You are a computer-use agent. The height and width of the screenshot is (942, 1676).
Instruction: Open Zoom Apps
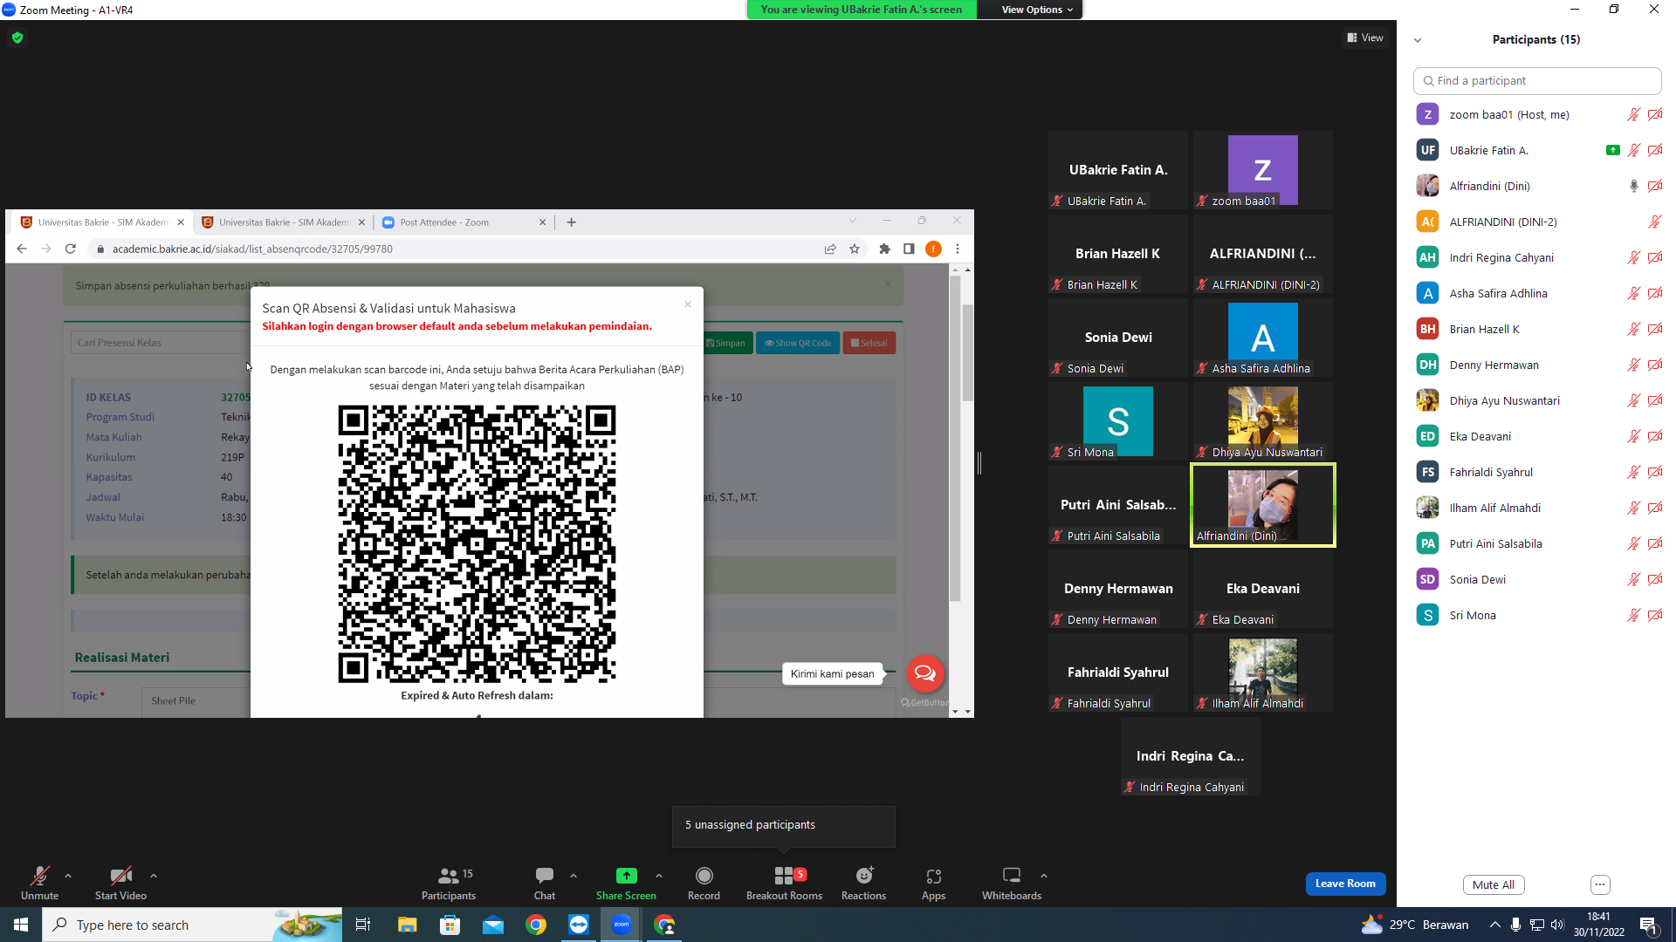click(x=933, y=883)
